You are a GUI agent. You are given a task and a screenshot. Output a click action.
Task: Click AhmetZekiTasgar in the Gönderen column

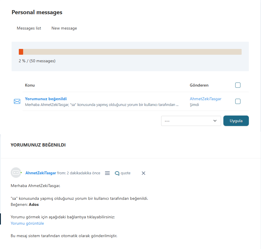pyautogui.click(x=205, y=99)
